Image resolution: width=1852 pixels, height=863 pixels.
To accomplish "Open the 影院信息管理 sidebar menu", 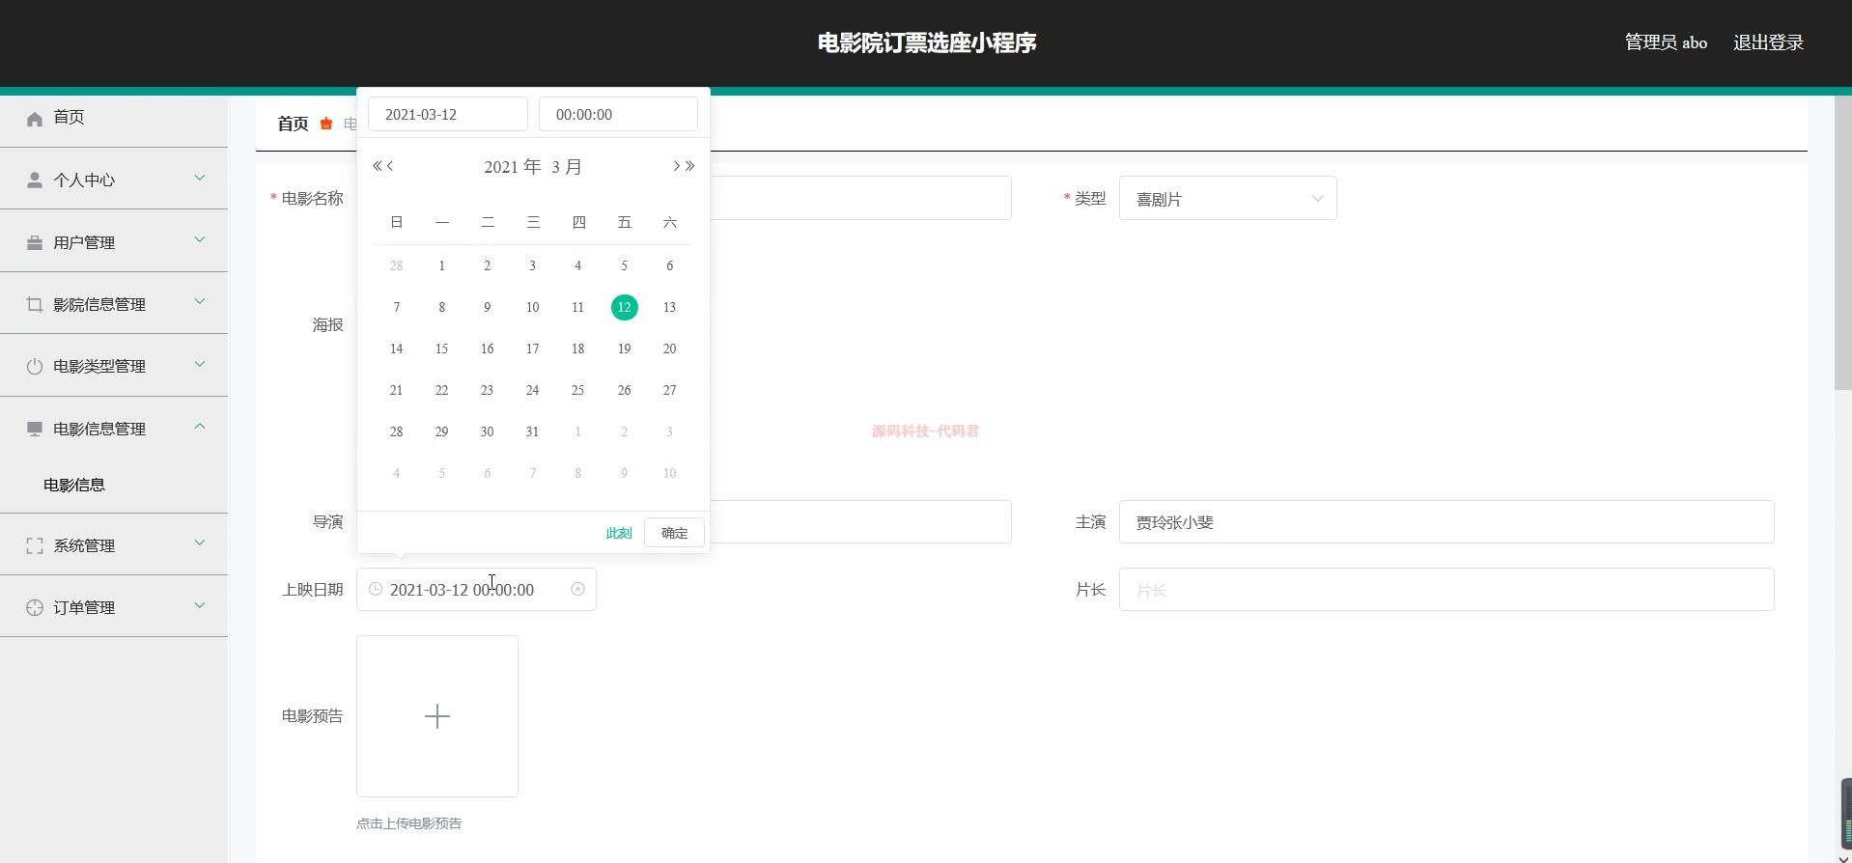I will tap(114, 303).
